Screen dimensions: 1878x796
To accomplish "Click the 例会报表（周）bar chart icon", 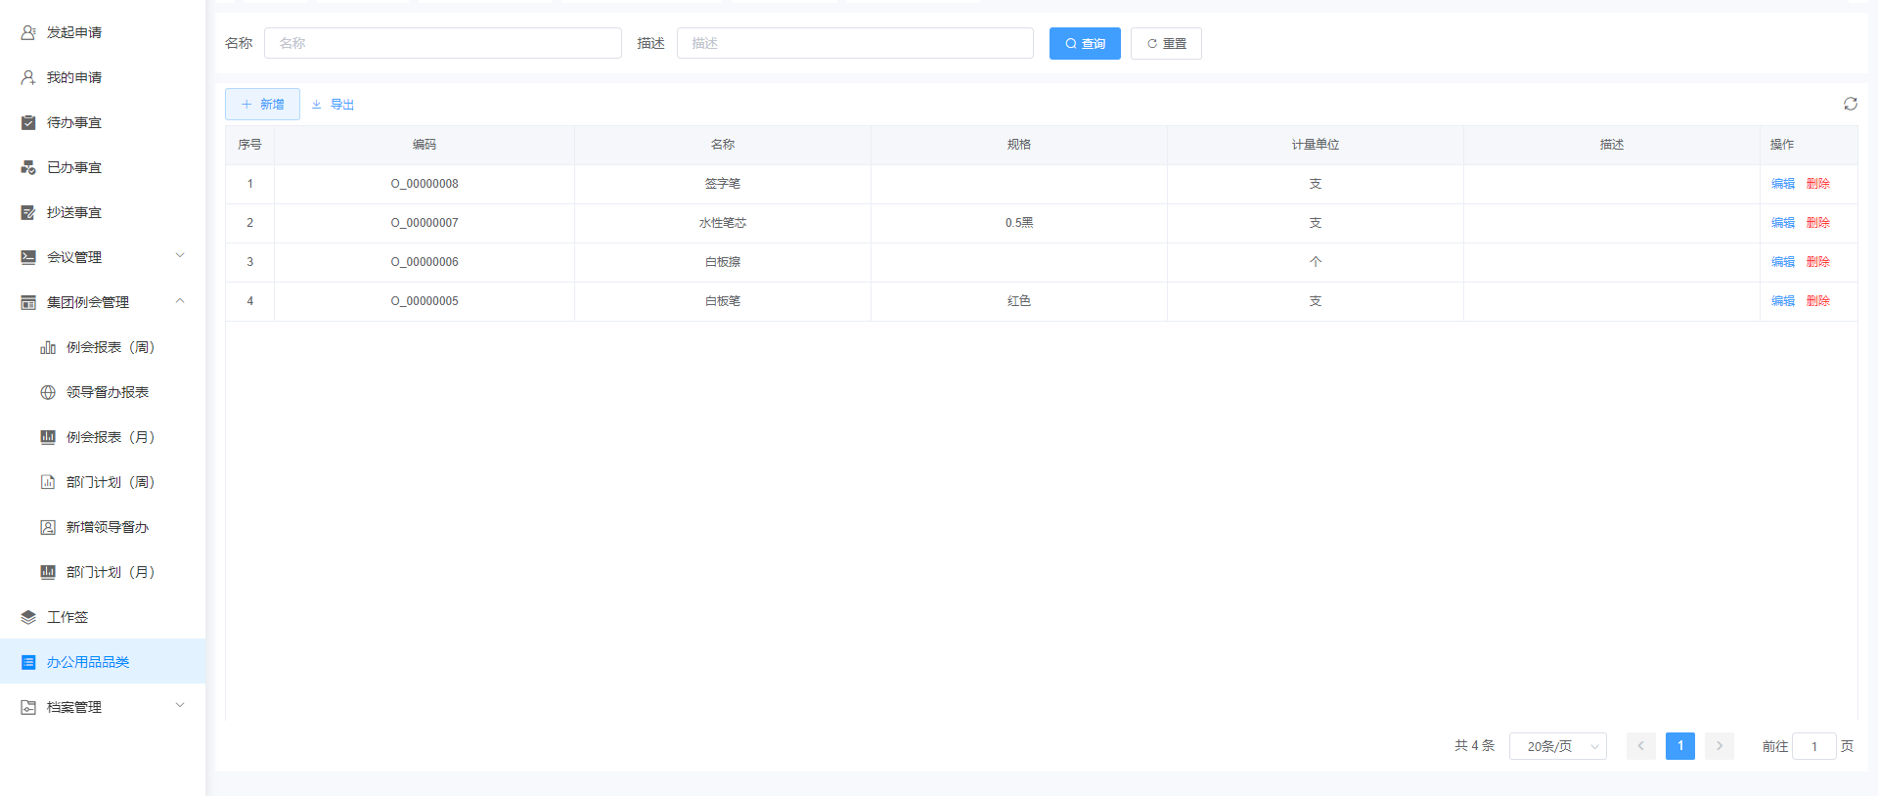I will 48,347.
